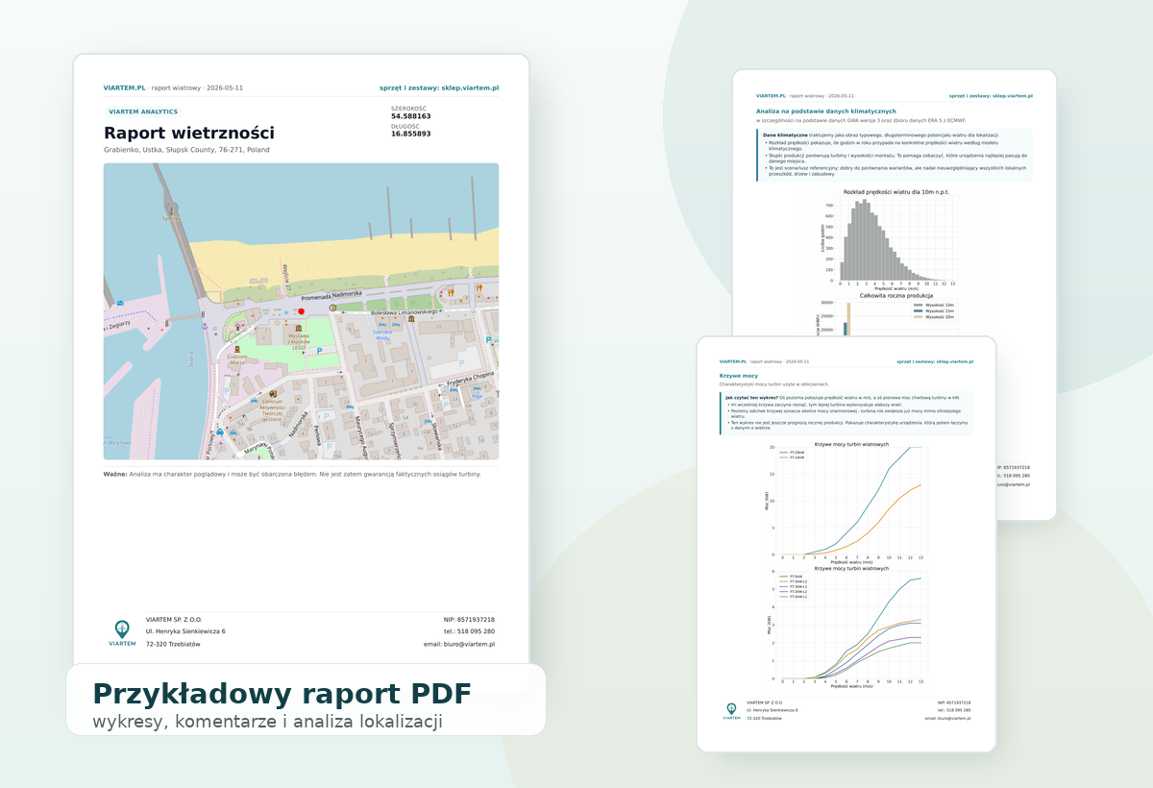Click the wind speed histogram chart
Screen dimensions: 1153x788
(x=890, y=240)
